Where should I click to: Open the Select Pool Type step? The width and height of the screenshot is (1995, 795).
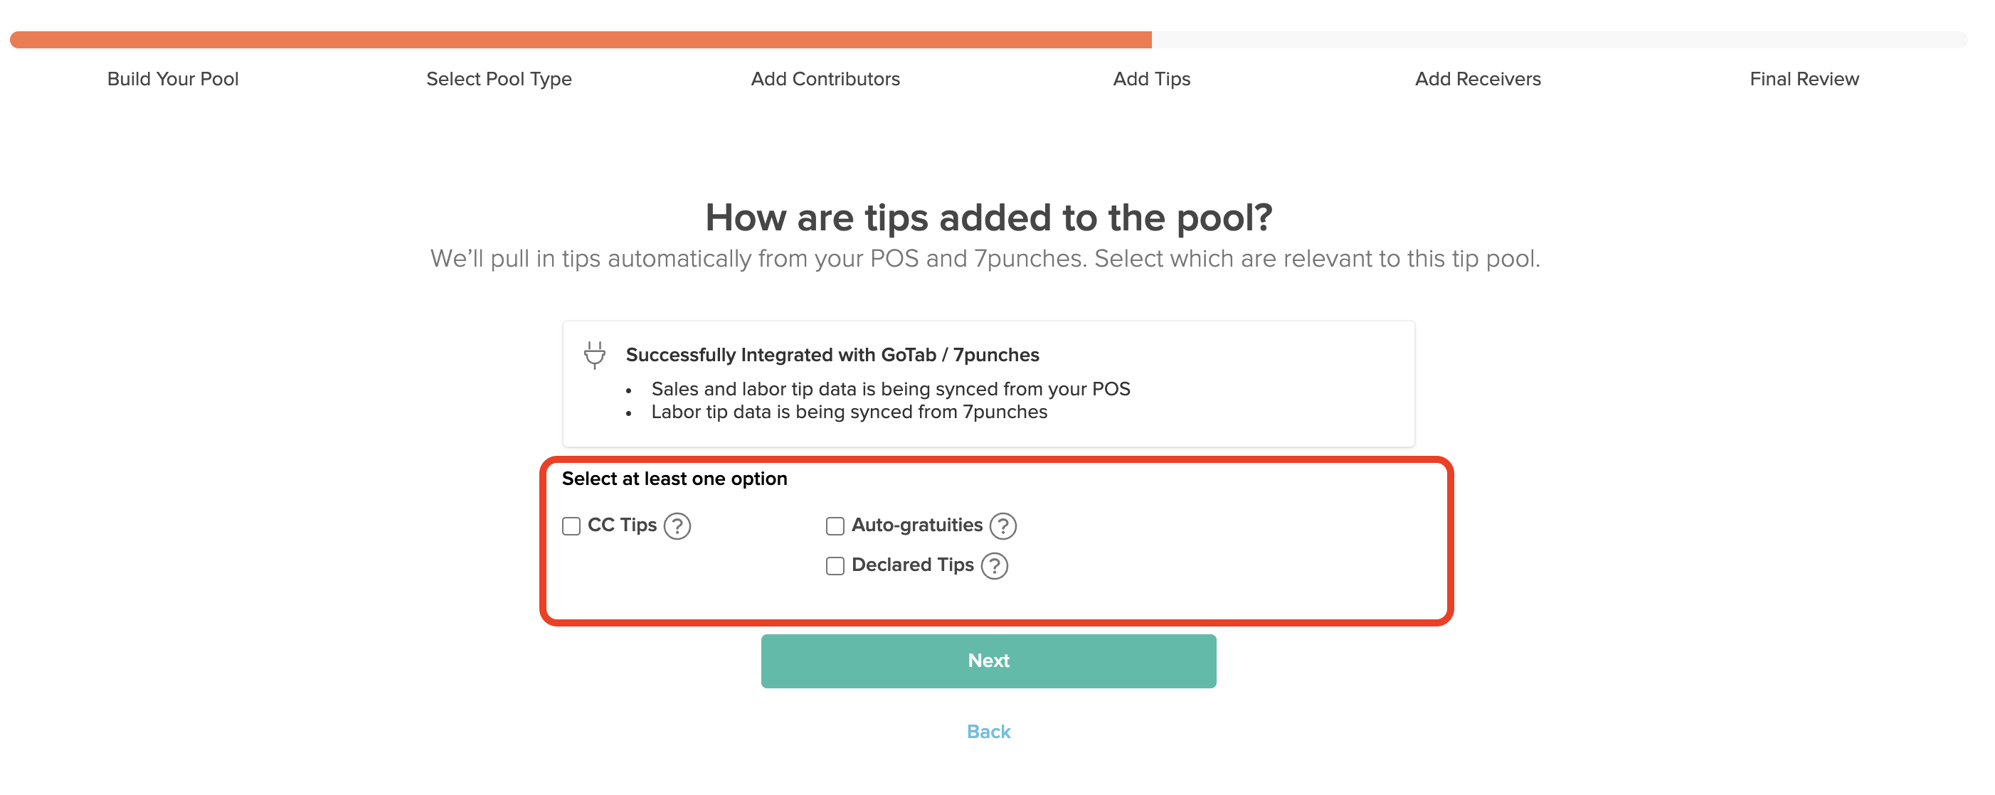point(499,78)
